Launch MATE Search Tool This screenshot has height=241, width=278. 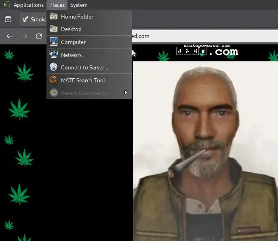(x=89, y=80)
